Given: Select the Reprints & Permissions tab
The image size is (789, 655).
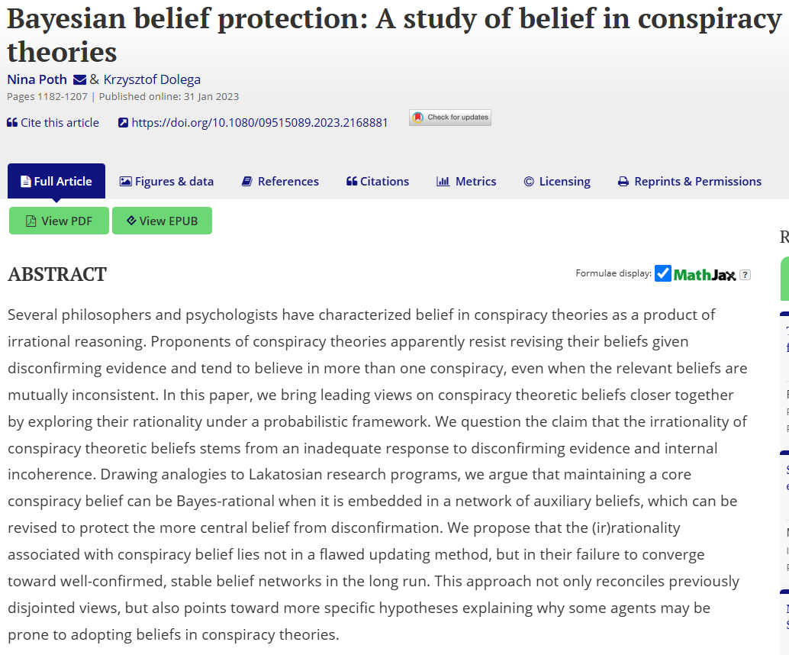Looking at the screenshot, I should (x=689, y=182).
